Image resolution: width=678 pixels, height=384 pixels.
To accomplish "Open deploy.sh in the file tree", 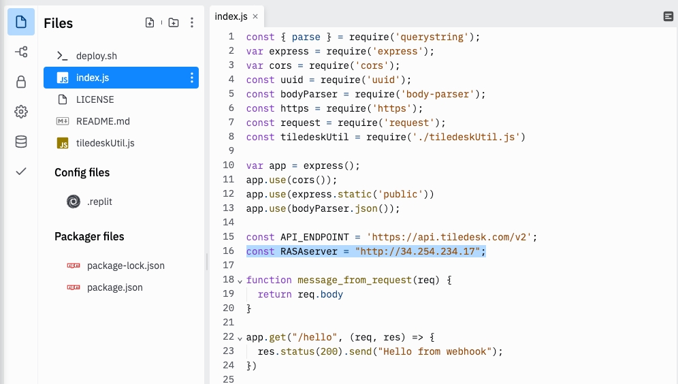I will [x=97, y=56].
